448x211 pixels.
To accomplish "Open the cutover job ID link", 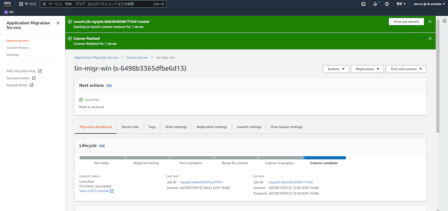I will (x=290, y=182).
